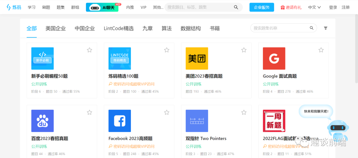Click the 炼码 LintCode logo
This screenshot has width=358, height=158.
tap(14, 7)
